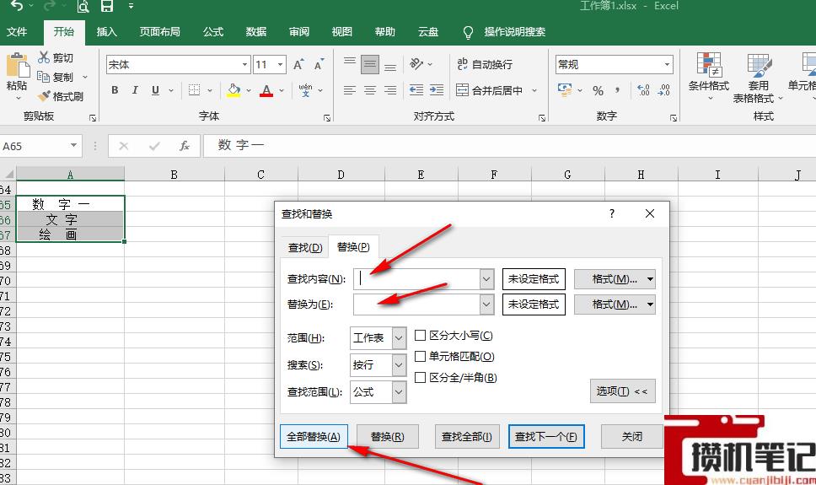Apply yellow fill color bucket
This screenshot has height=485, width=816.
click(234, 90)
